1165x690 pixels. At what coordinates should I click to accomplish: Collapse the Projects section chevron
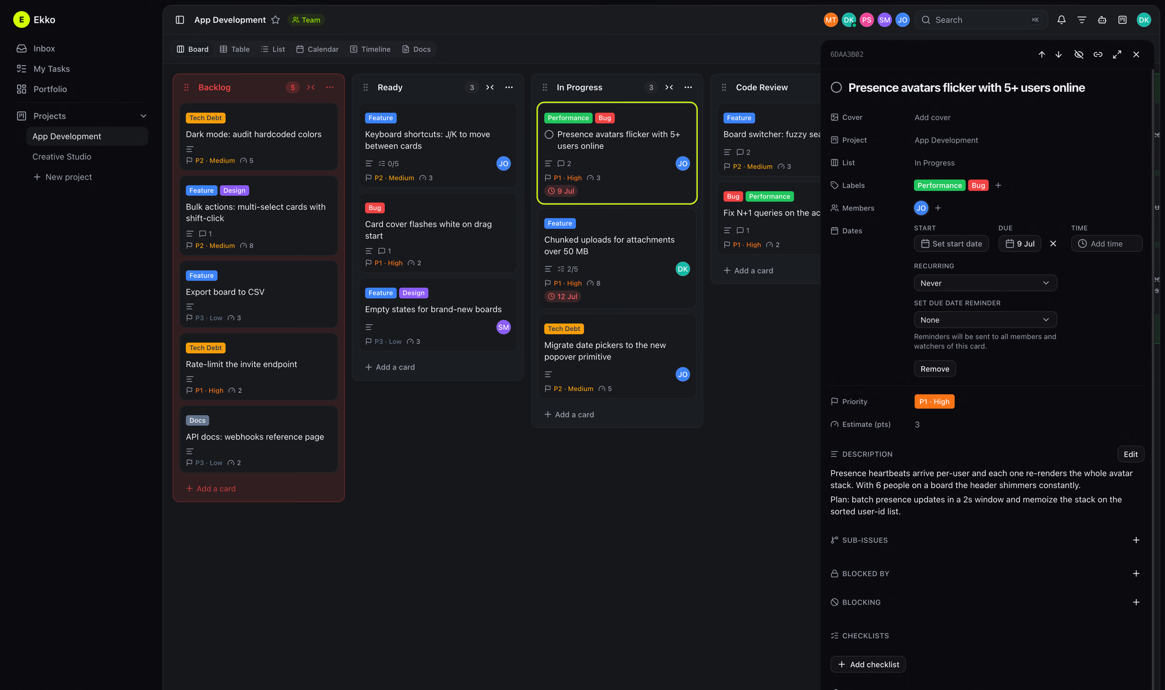(143, 116)
